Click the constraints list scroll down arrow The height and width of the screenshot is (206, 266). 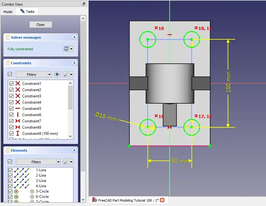(70, 136)
